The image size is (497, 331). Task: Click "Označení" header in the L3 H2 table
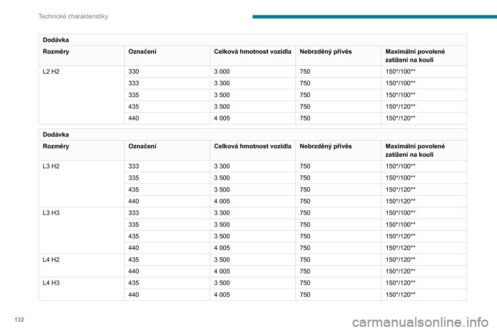pos(142,146)
